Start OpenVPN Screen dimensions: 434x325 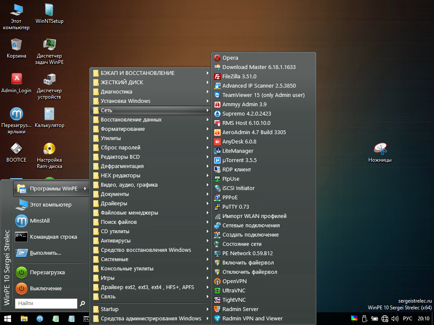264,281
